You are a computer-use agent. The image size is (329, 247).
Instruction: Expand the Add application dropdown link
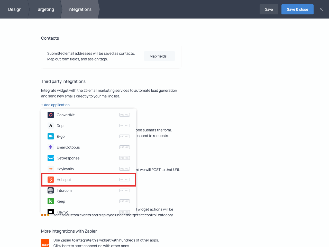pos(55,105)
